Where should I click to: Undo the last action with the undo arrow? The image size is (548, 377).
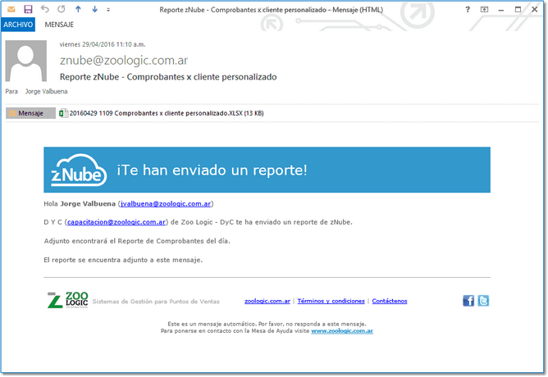click(x=45, y=9)
